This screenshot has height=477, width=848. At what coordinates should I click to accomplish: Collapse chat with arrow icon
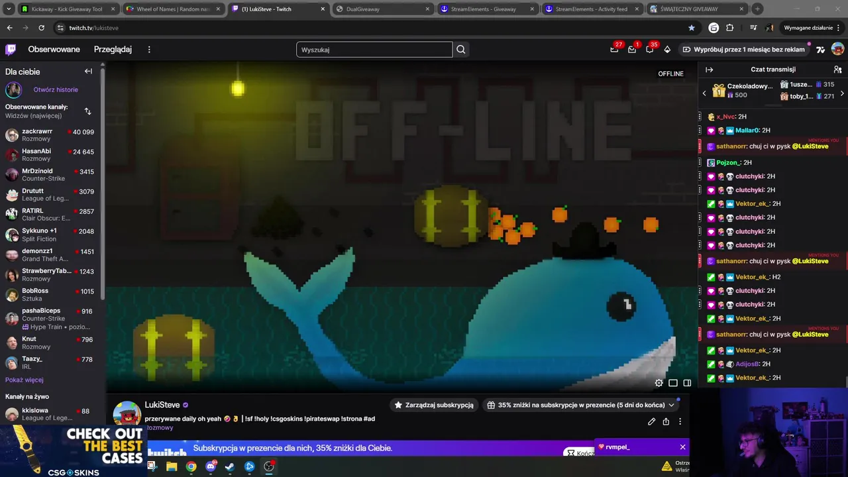[x=709, y=69]
